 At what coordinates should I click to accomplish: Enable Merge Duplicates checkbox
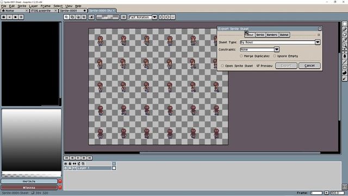[x=241, y=56]
